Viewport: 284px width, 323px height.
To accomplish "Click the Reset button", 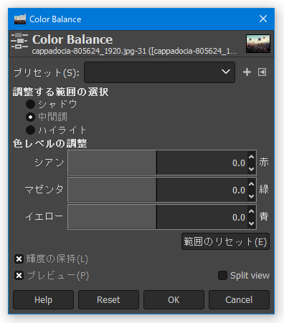I will tap(108, 300).
